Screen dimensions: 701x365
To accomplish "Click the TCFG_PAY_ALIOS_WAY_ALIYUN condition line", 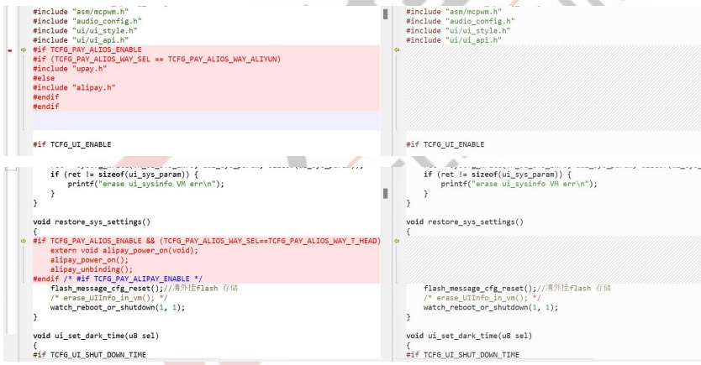I will [x=156, y=60].
